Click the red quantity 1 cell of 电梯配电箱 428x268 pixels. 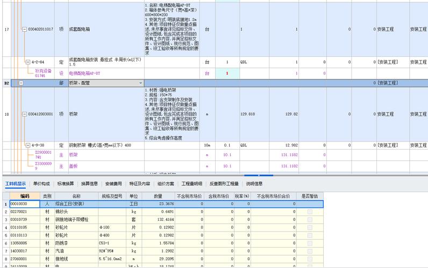coord(227,73)
